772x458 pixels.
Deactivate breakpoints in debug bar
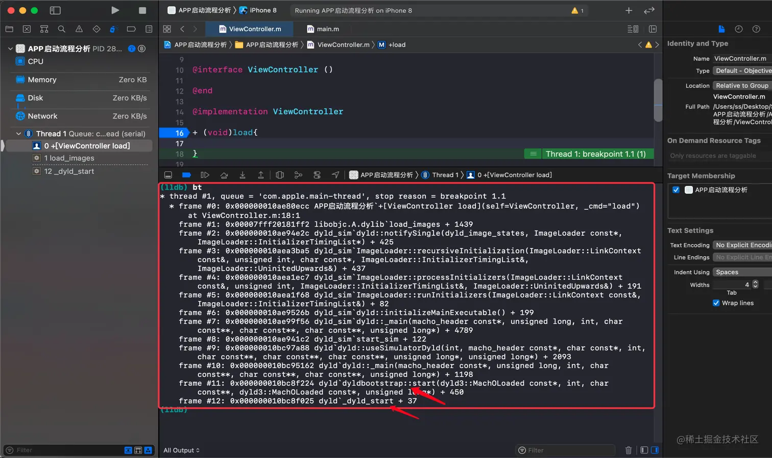point(186,175)
